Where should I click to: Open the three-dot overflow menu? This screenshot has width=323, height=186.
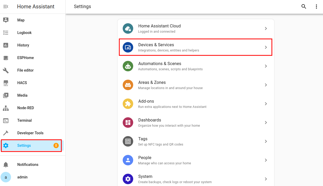pyautogui.click(x=316, y=7)
